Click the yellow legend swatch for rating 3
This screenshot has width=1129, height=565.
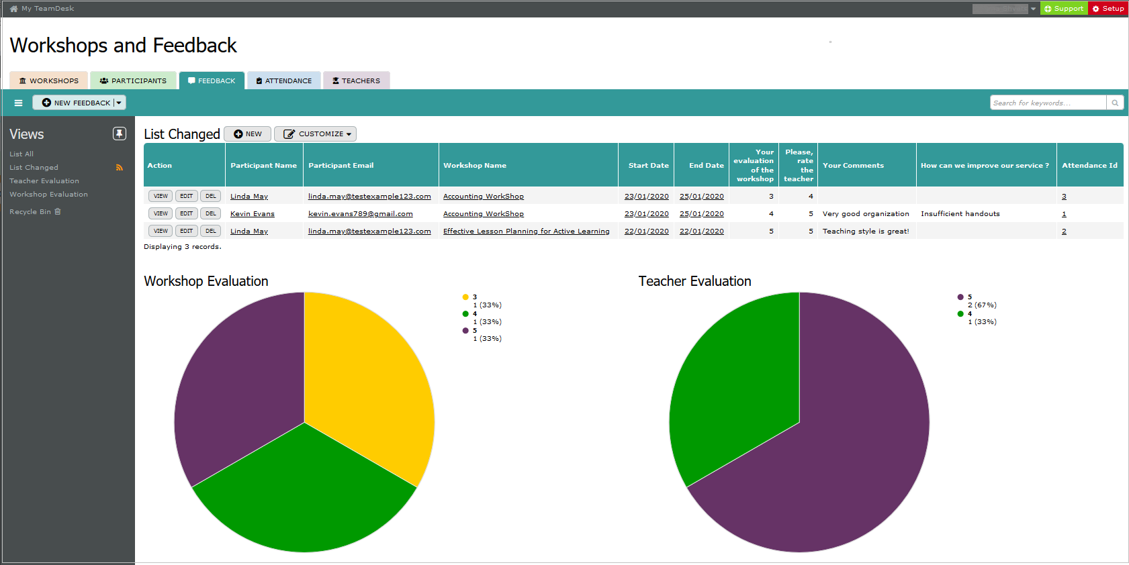click(465, 297)
